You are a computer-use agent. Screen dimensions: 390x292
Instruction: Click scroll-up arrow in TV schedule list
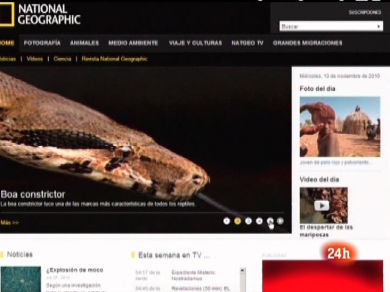point(243,271)
